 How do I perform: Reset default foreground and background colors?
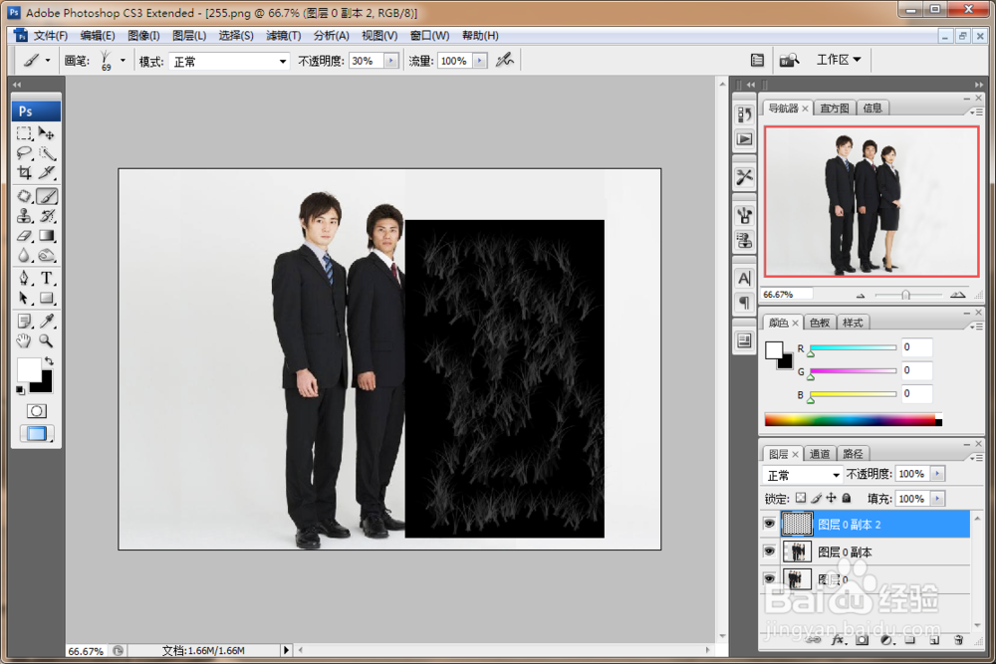tap(20, 390)
